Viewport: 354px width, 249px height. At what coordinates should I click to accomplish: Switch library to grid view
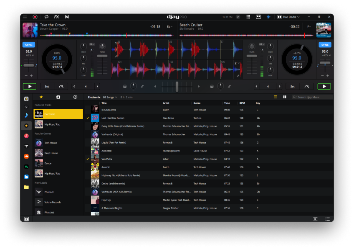click(285, 97)
